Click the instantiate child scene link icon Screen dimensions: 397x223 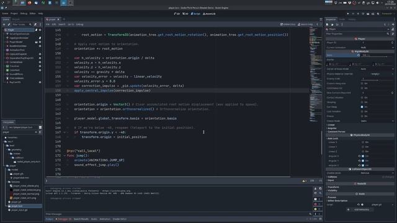tap(9, 25)
